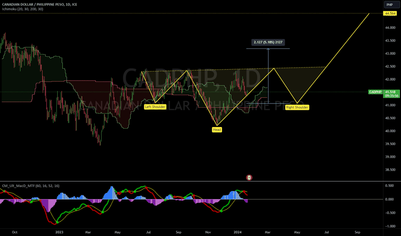
Task: Click the Sep label at right of the time axis
Action: point(357,232)
